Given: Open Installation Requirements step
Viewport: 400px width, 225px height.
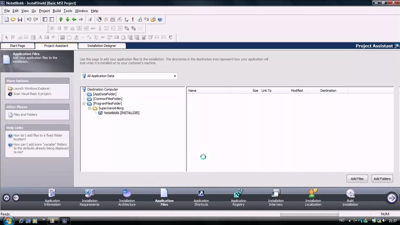Looking at the screenshot, I should pos(90,198).
